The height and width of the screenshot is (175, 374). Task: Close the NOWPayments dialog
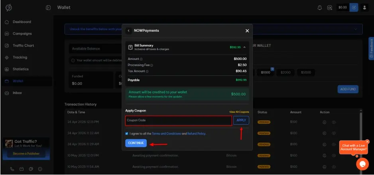[247, 31]
